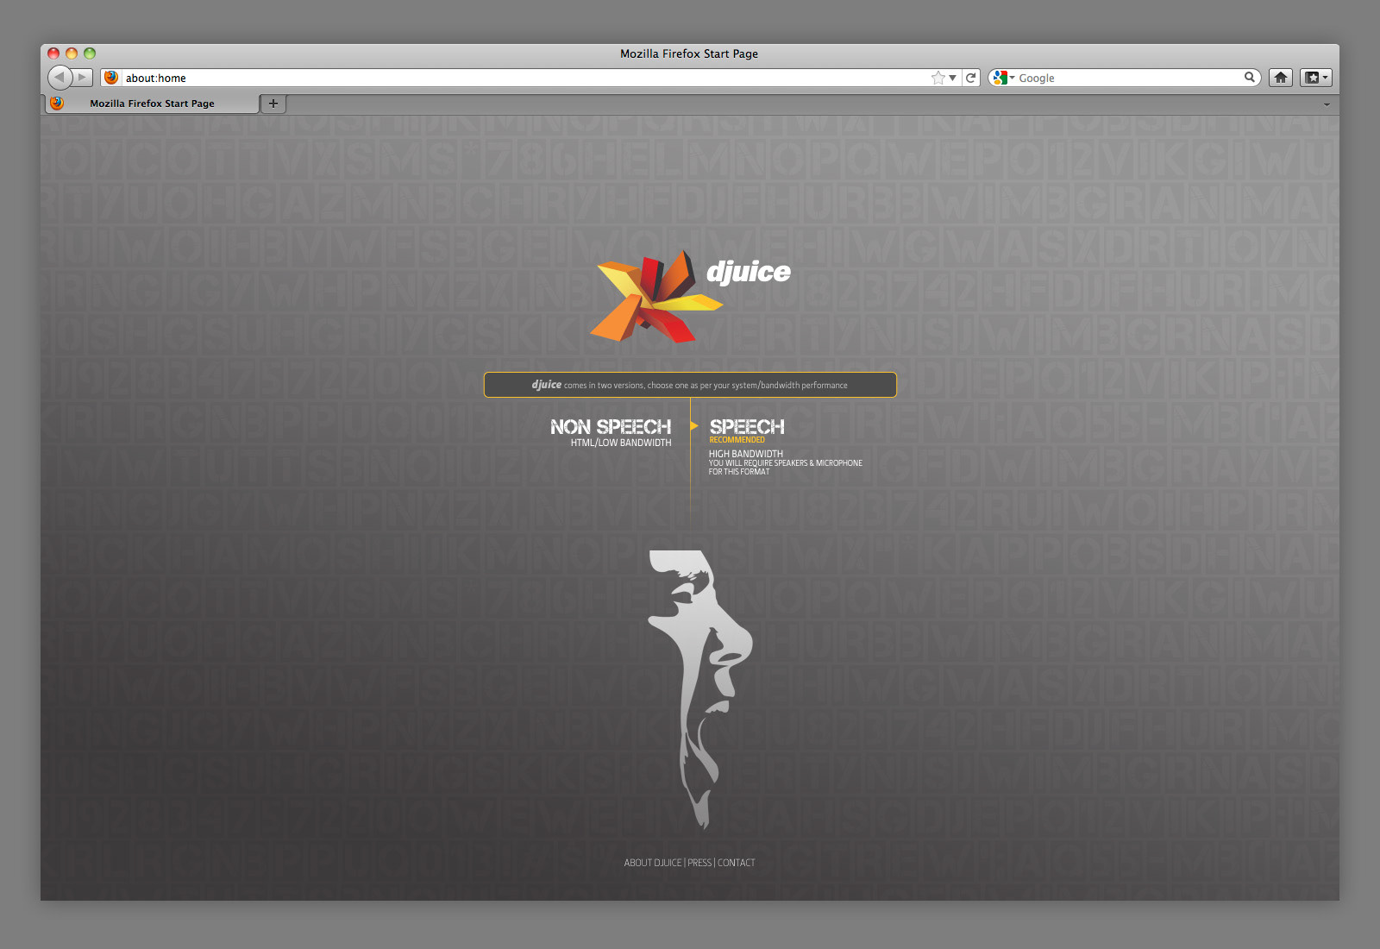
Task: Reload the page with the refresh icon
Action: 971,78
